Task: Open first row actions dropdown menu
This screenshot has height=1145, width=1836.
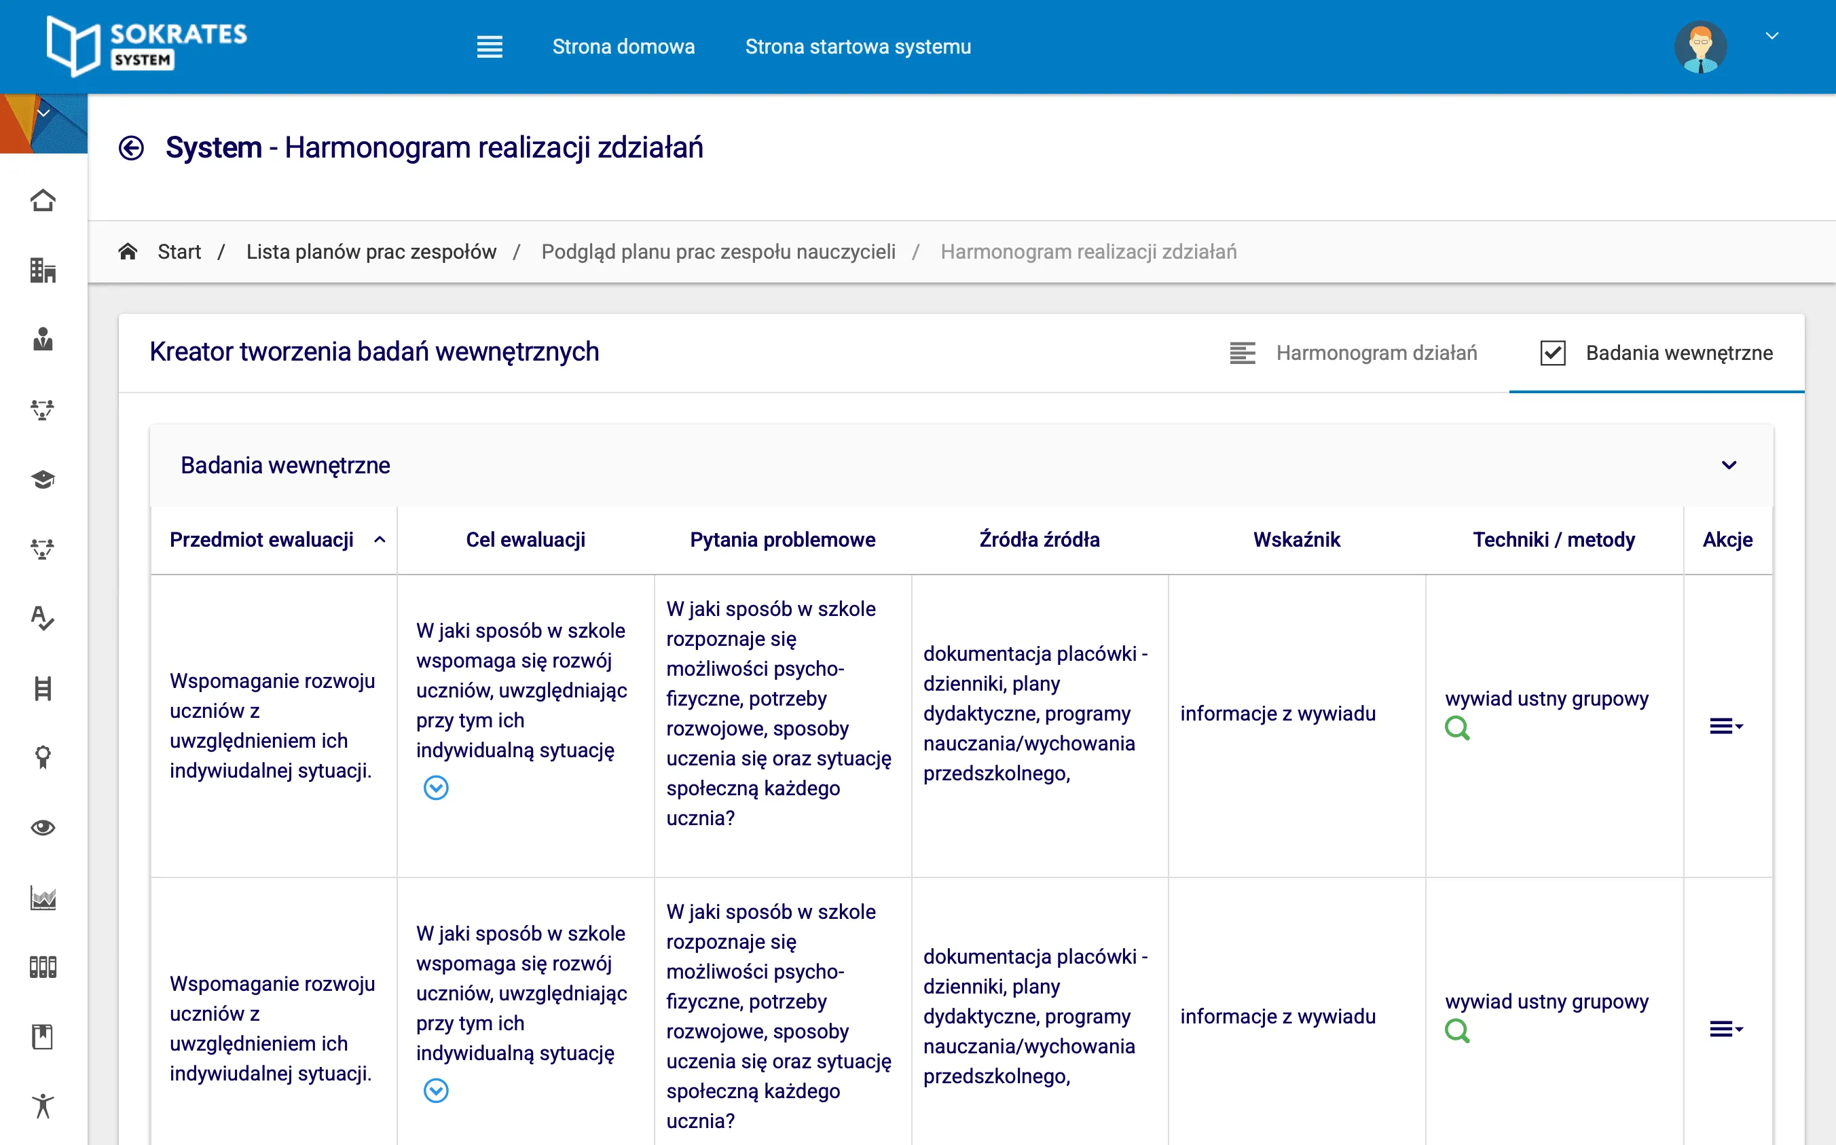Action: (x=1725, y=726)
